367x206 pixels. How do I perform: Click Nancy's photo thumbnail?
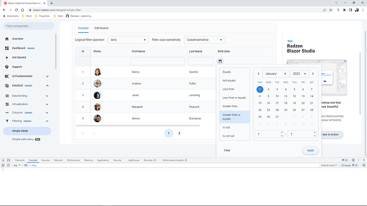pyautogui.click(x=97, y=72)
